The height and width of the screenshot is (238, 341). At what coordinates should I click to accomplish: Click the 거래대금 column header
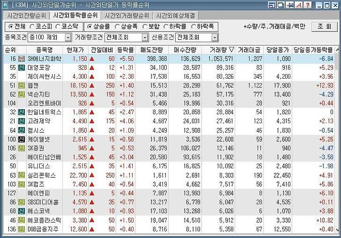point(249,50)
